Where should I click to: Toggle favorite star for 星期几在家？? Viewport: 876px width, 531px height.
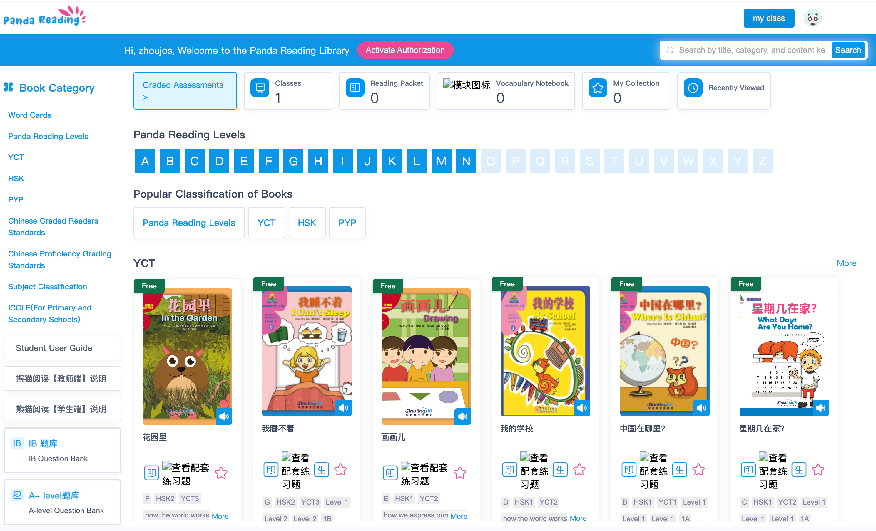[818, 470]
